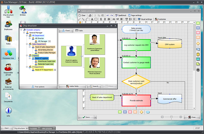Collapse the Logistics tree node

tap(27, 55)
